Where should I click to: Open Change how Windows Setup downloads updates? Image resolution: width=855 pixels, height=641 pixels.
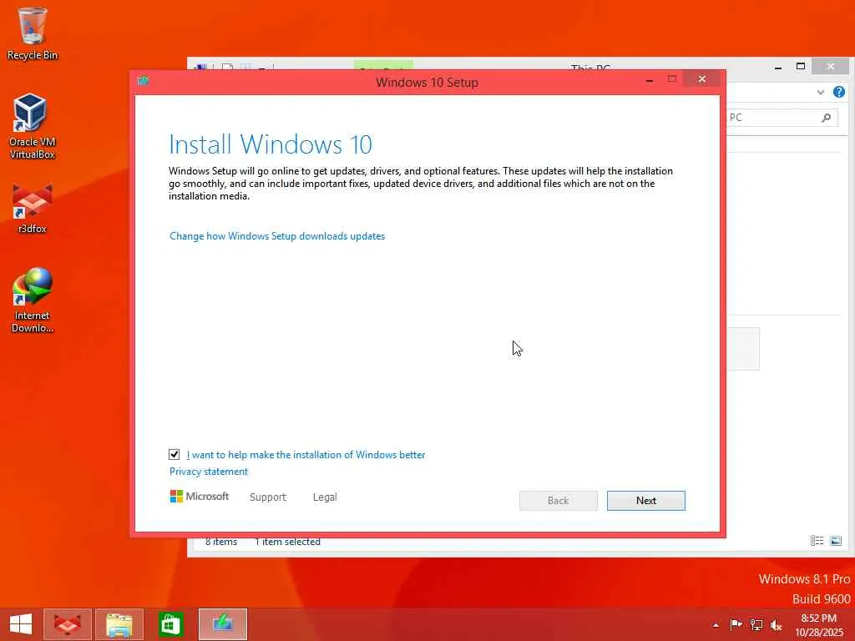[277, 236]
